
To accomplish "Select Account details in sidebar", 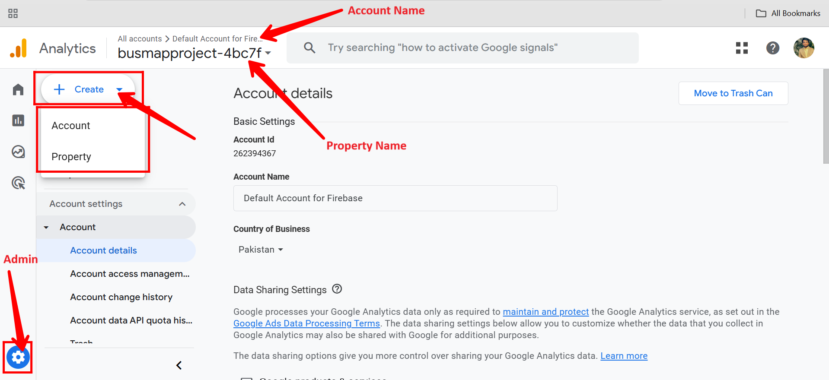I will [116, 250].
